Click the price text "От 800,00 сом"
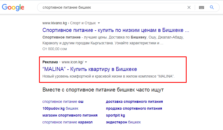Screen dimensions: 223x130 pos(55,49)
